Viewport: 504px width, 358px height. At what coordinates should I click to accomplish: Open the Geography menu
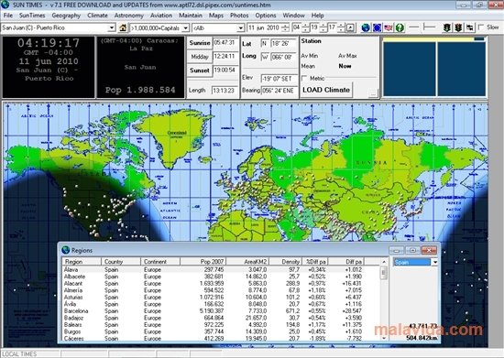66,16
